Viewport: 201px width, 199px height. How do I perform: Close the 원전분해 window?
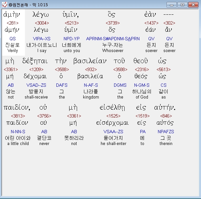click(193, 5)
